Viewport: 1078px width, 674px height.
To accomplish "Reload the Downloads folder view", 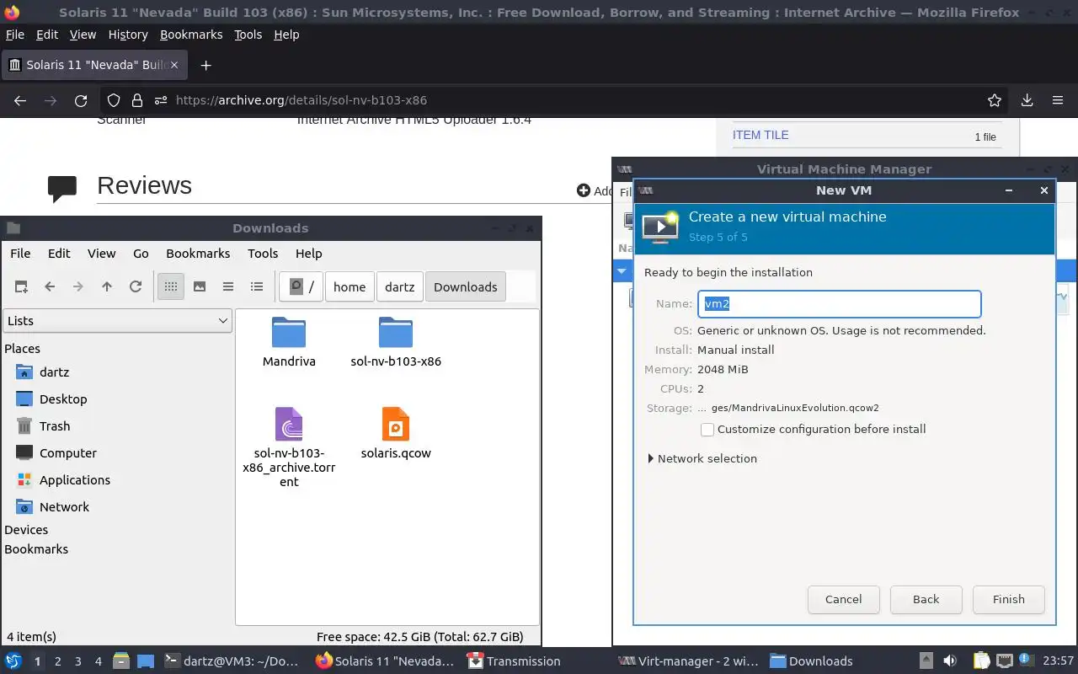I will pos(136,286).
